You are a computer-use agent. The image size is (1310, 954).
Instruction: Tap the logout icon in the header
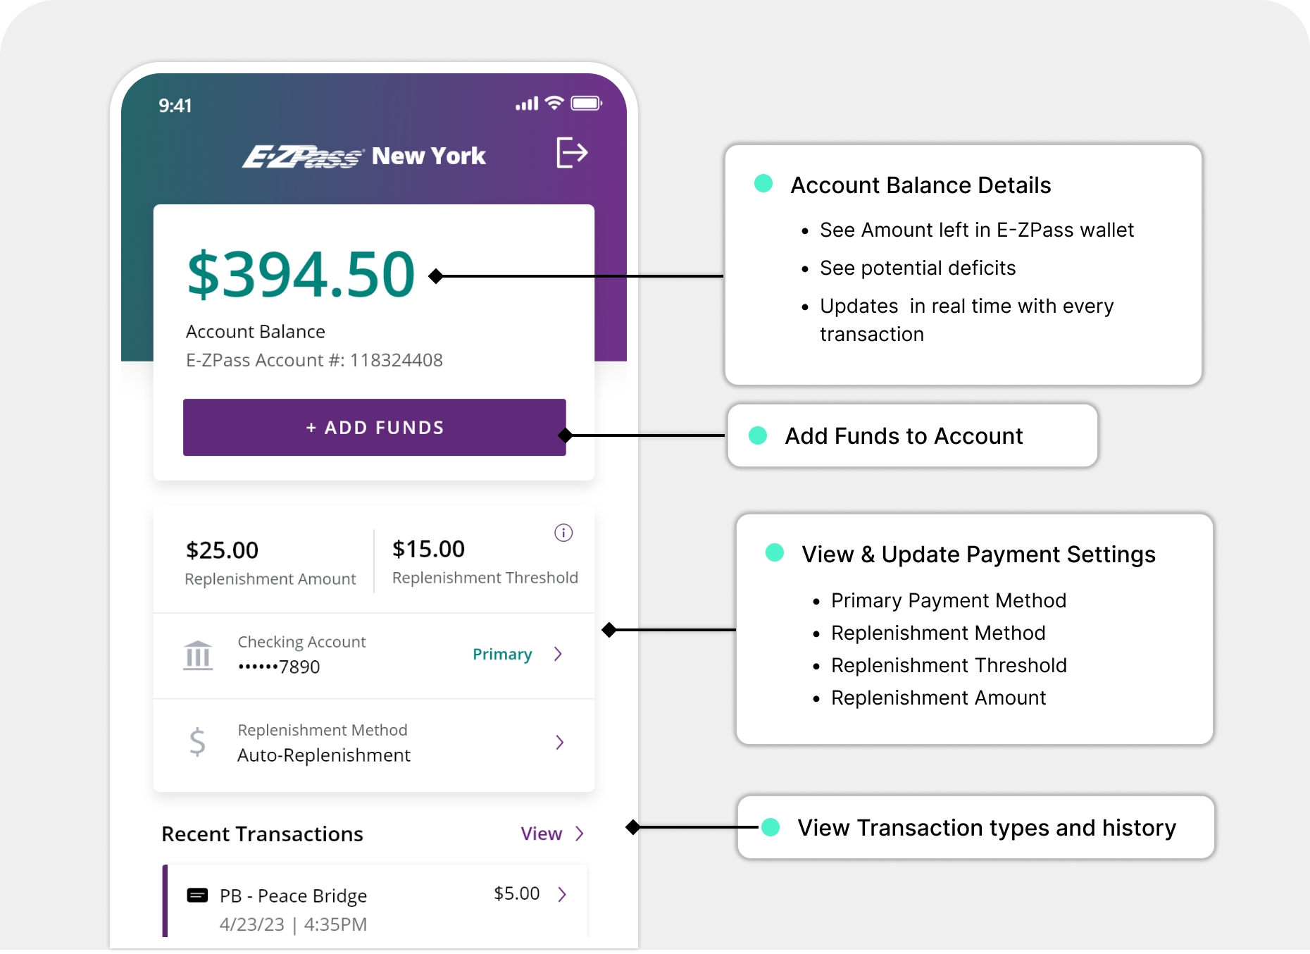point(572,153)
